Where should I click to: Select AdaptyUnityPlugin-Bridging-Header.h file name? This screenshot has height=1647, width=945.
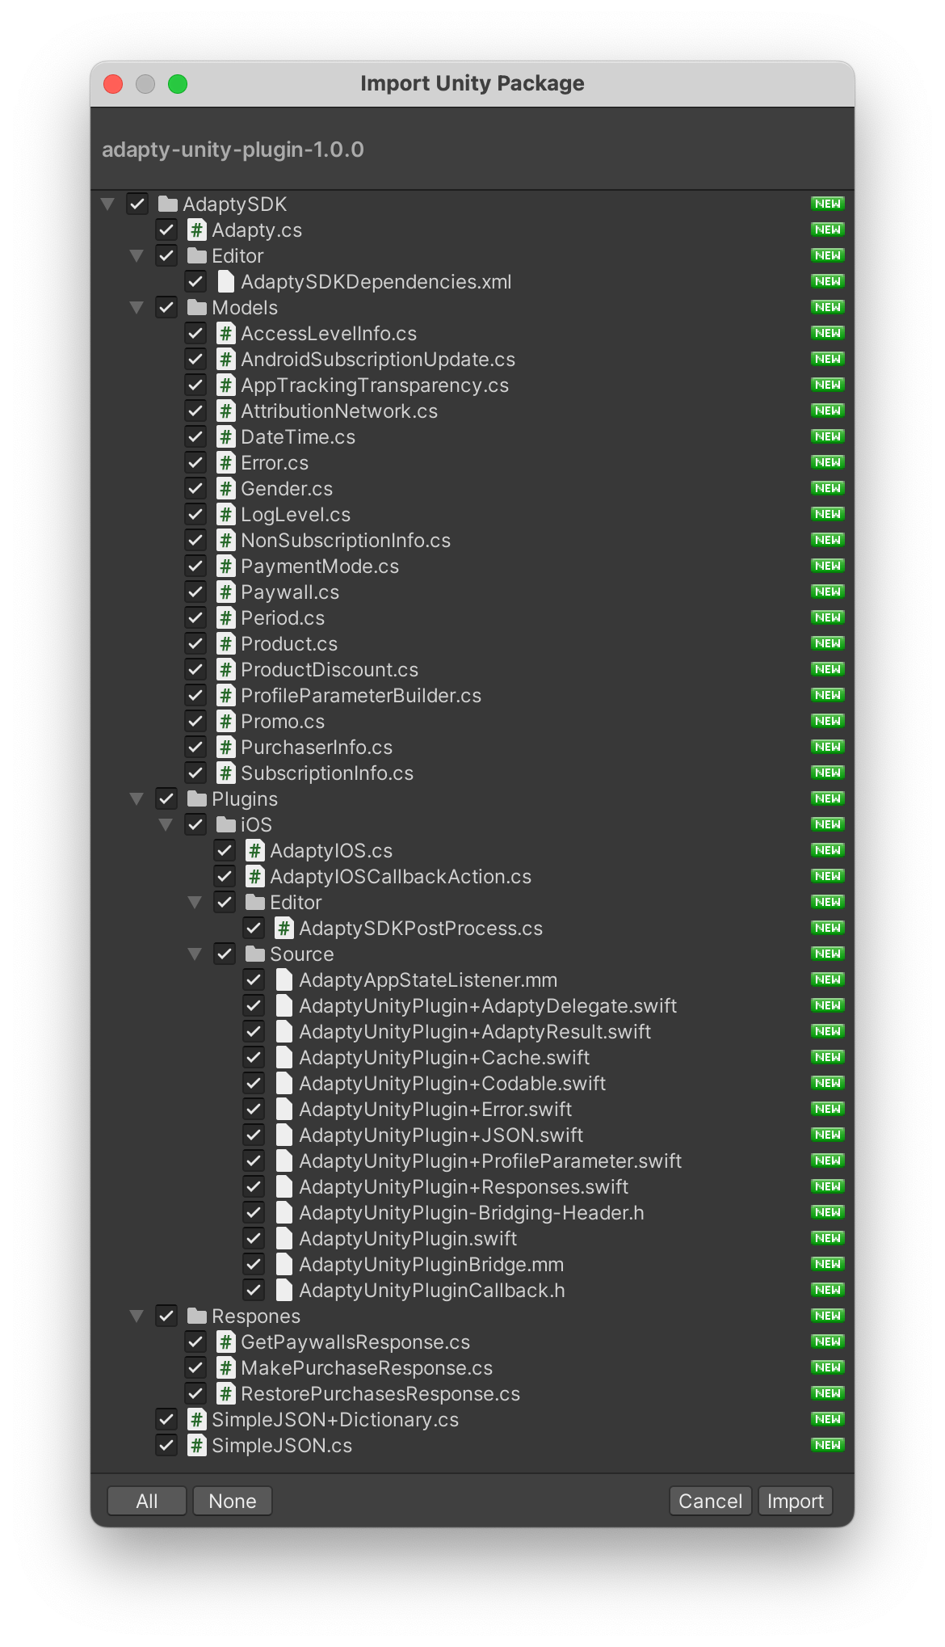[x=472, y=1212]
